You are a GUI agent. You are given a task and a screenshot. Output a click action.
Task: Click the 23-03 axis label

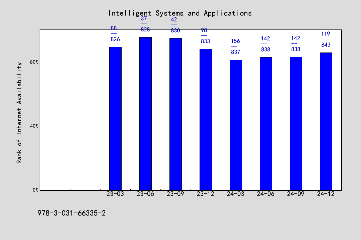click(x=115, y=194)
